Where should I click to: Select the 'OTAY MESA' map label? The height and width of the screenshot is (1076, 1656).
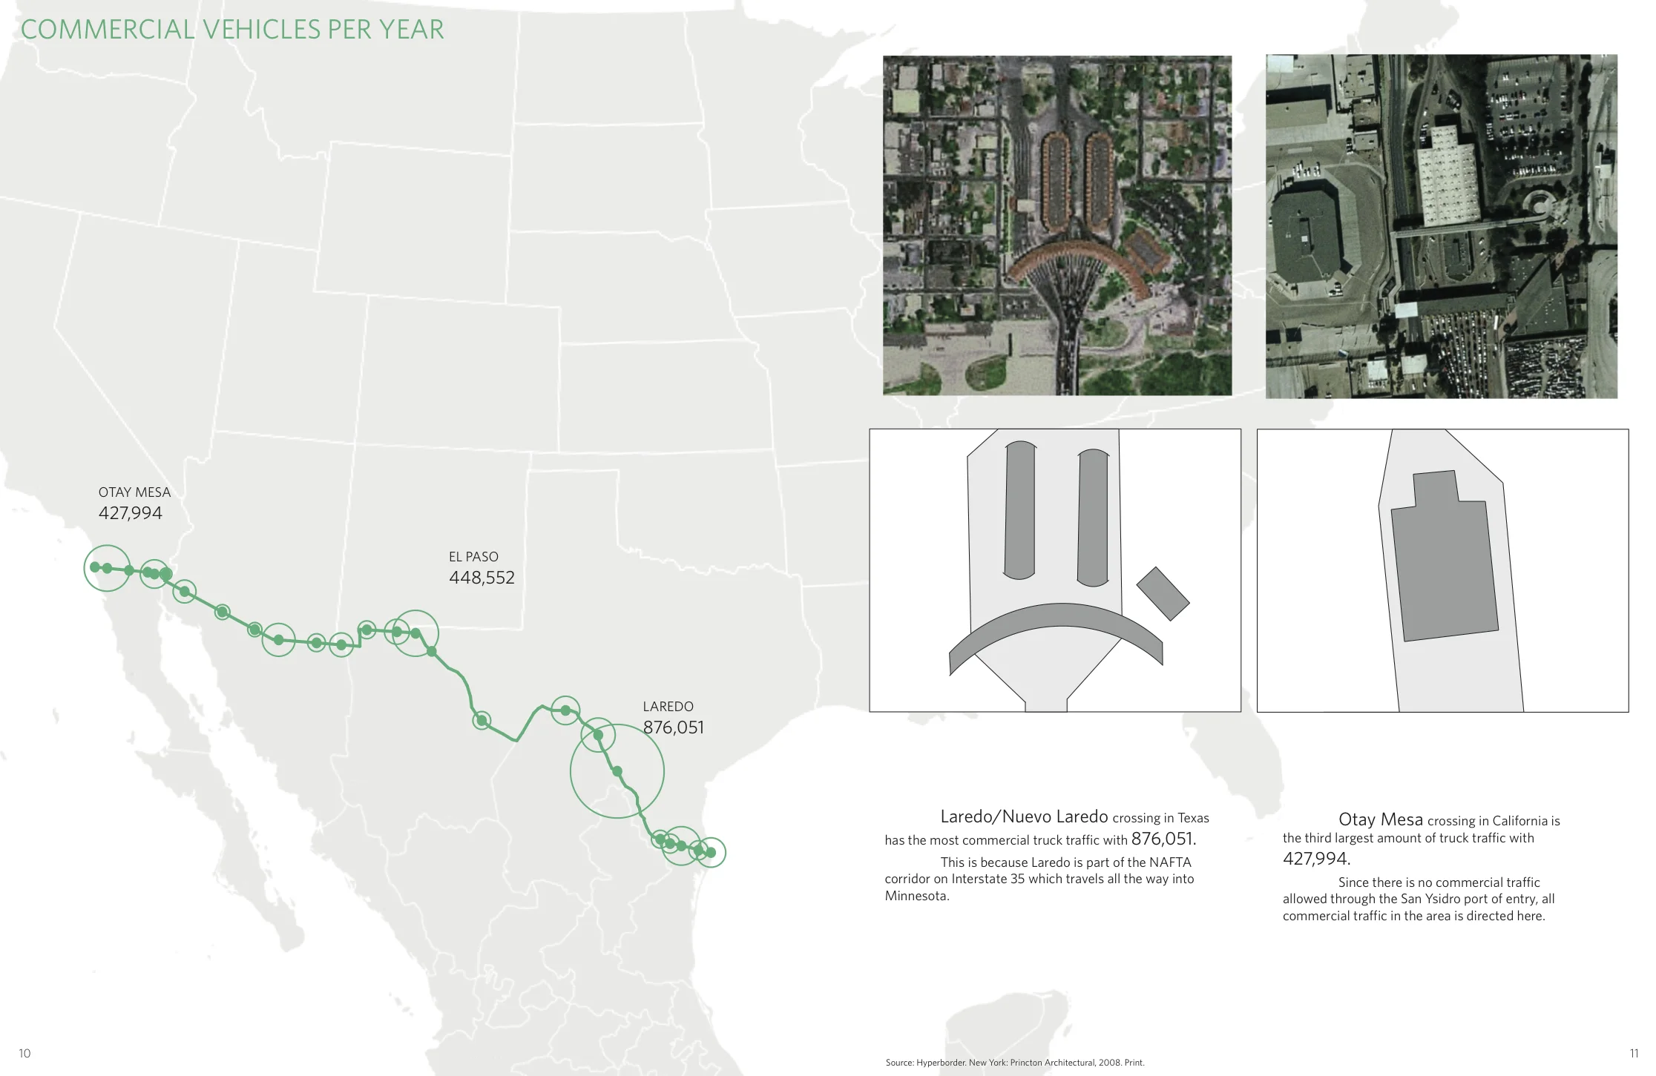tap(134, 492)
